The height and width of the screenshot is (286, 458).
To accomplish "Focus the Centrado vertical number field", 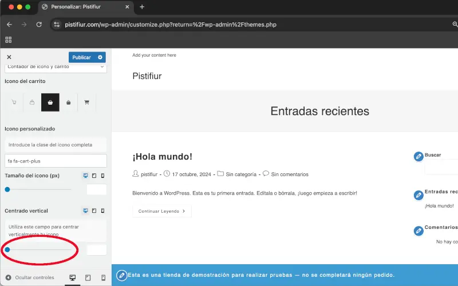I will [97, 250].
